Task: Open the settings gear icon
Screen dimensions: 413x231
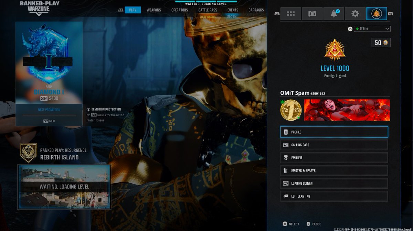Action: (x=355, y=14)
